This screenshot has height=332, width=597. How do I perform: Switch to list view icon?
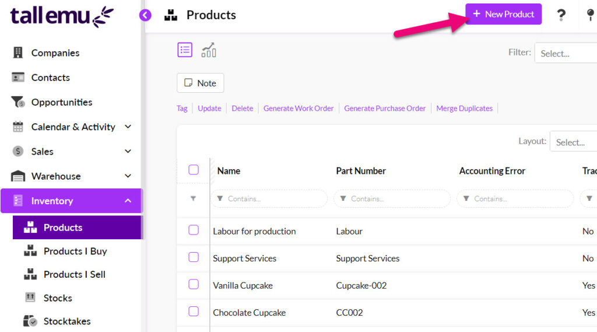pos(185,50)
